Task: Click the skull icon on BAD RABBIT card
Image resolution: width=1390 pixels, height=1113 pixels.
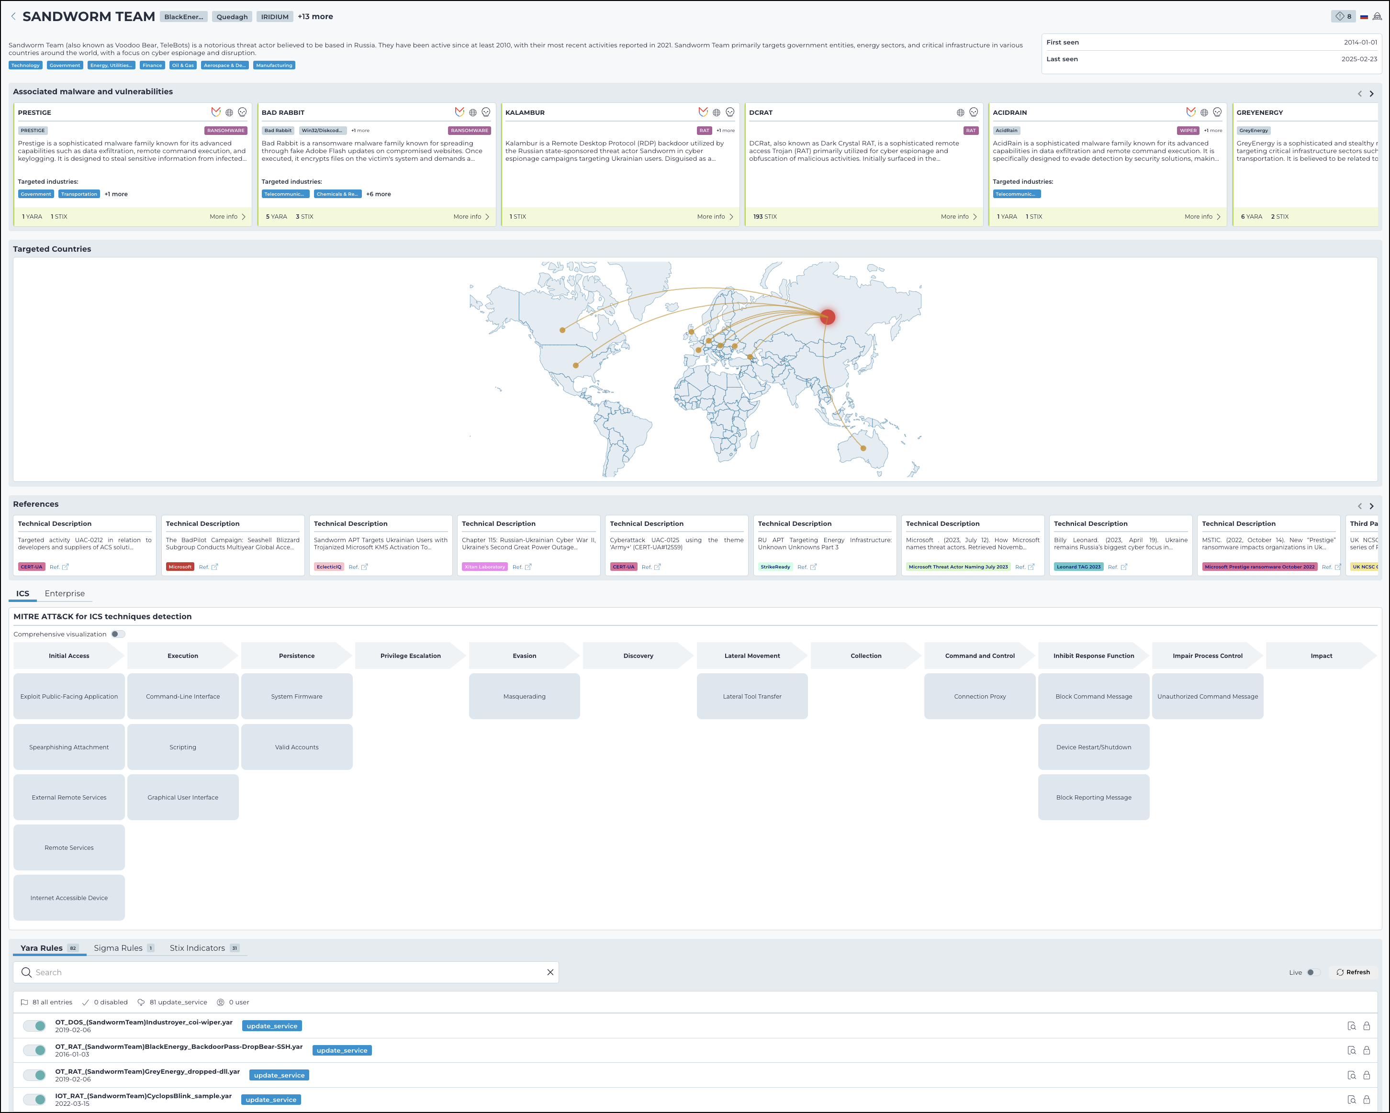Action: pos(486,112)
